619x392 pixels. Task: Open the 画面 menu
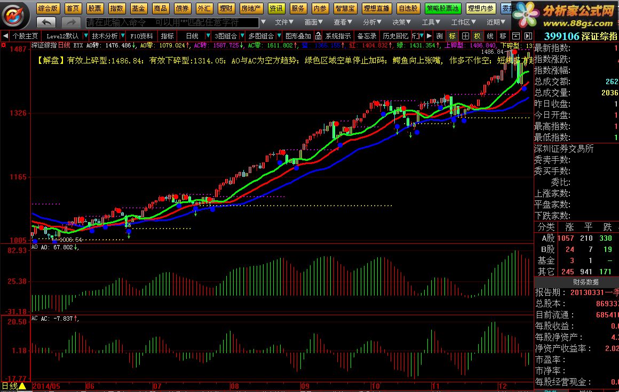tap(313, 22)
